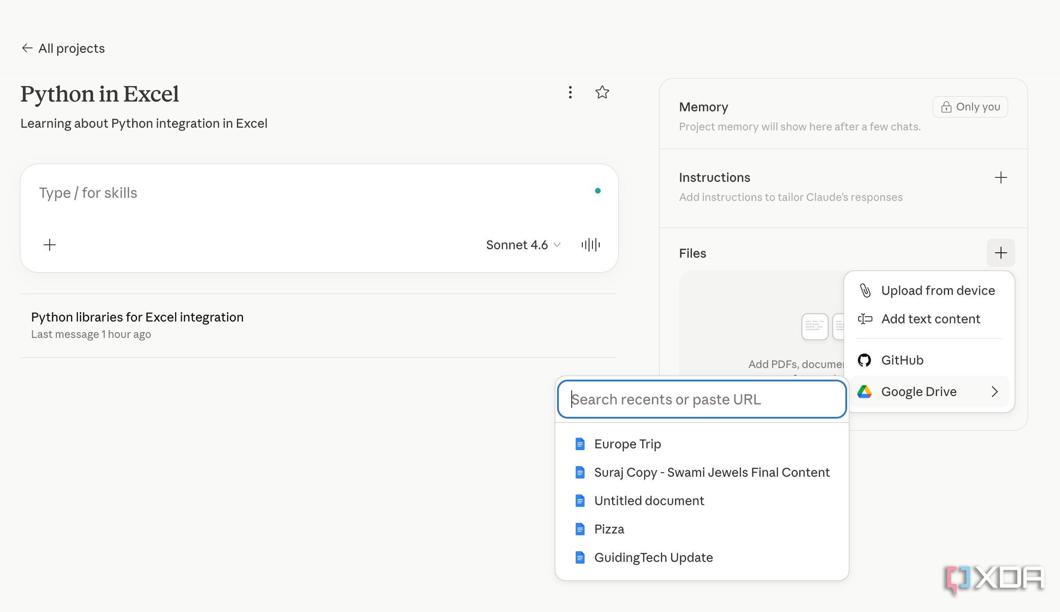Add project instructions with the plus icon
Image resolution: width=1060 pixels, height=612 pixels.
coord(1001,178)
